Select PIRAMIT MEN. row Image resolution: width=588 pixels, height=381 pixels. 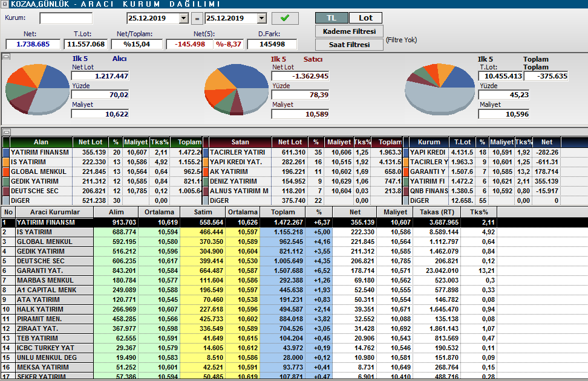[294, 319]
